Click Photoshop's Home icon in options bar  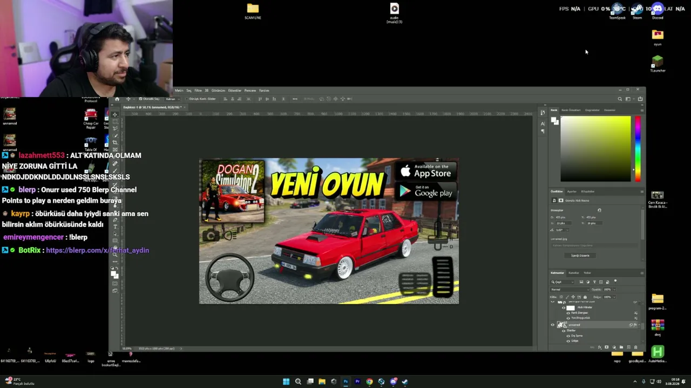click(117, 99)
